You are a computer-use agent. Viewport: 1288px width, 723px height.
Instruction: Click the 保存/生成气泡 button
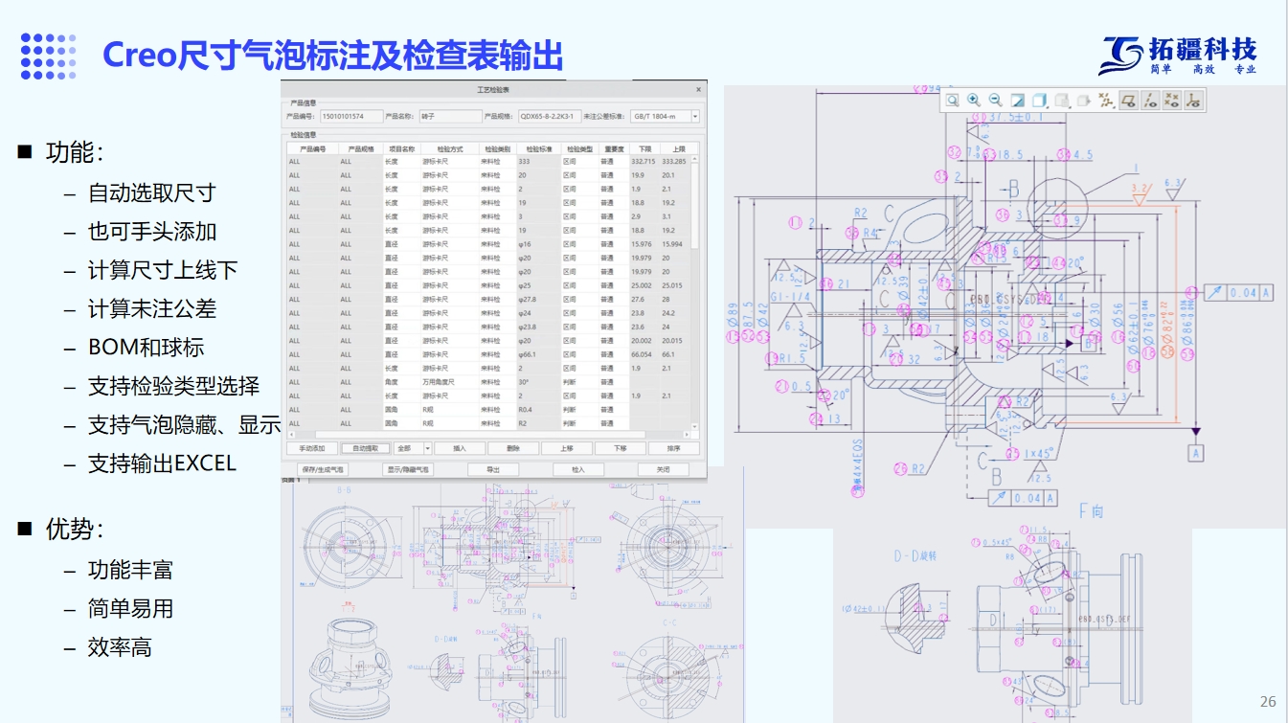pyautogui.click(x=323, y=469)
